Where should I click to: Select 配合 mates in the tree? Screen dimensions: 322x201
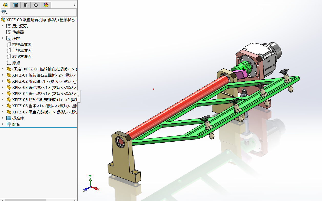16,124
